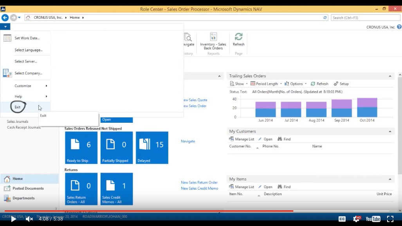Click the blue back navigation arrow
The image size is (402, 226).
click(x=5, y=18)
